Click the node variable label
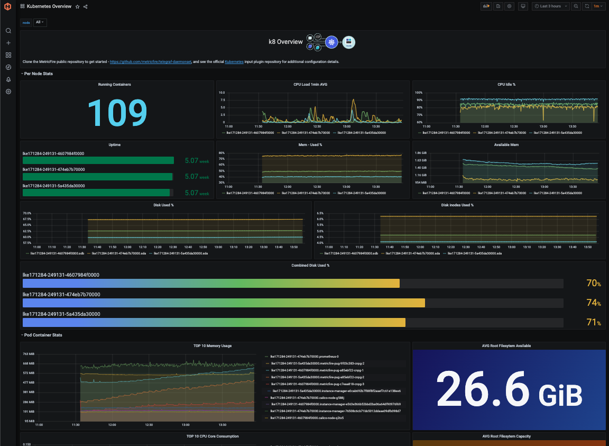The image size is (609, 446). click(26, 23)
